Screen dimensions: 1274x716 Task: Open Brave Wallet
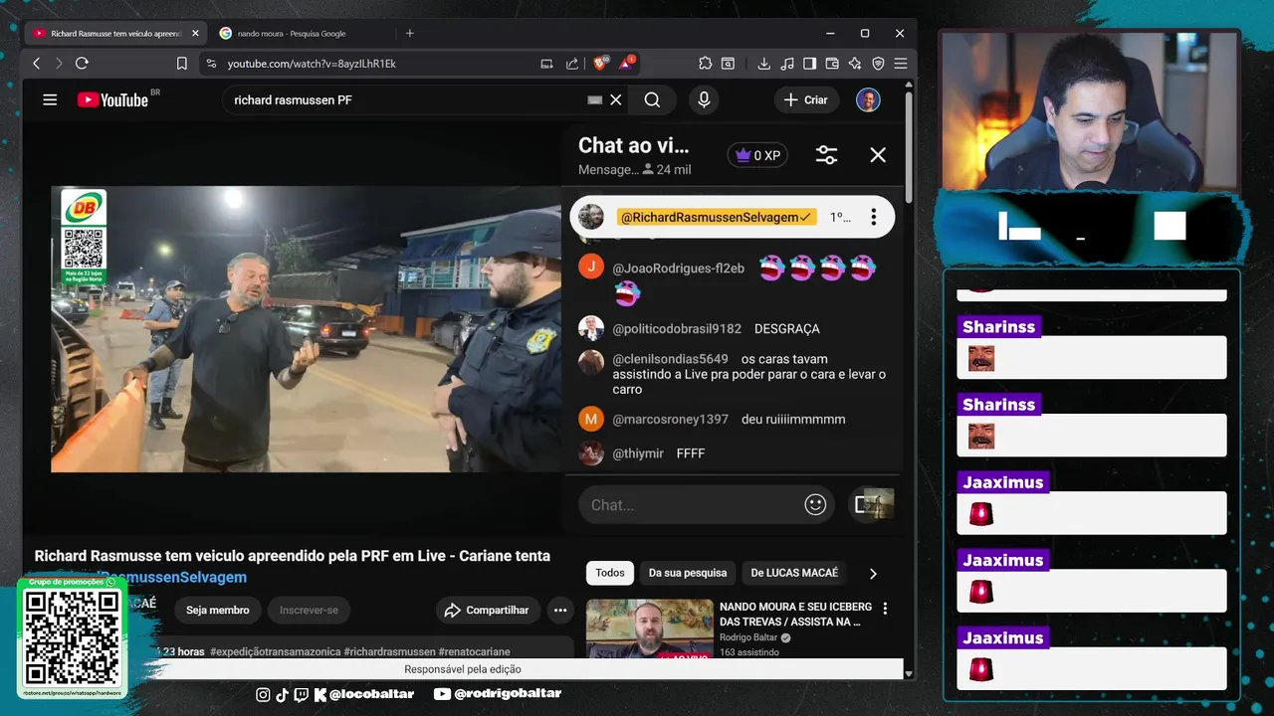[x=832, y=63]
